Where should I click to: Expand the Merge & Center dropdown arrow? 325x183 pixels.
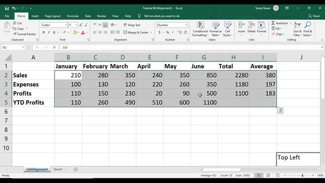[x=151, y=33]
